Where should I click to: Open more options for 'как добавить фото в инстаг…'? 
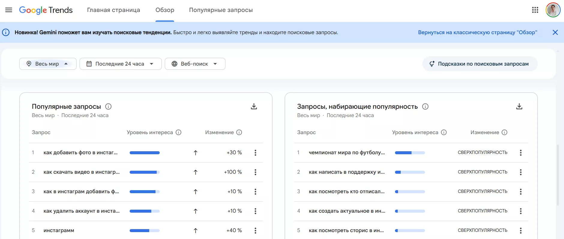pos(255,153)
